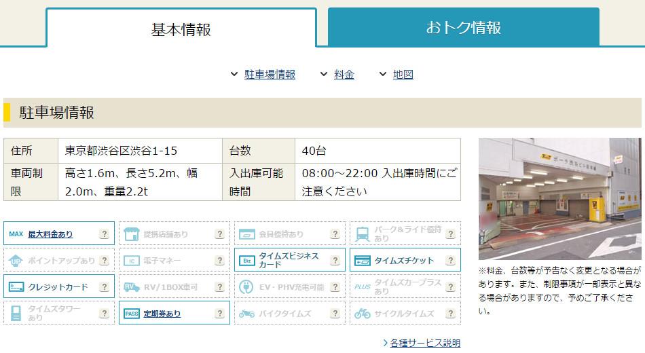
Task: Click the パーク&ライド優待 train icon
Action: (363, 234)
